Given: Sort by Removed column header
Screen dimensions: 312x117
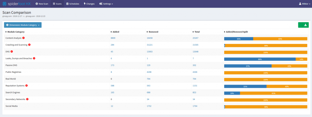Looking at the screenshot, I should [152, 32].
